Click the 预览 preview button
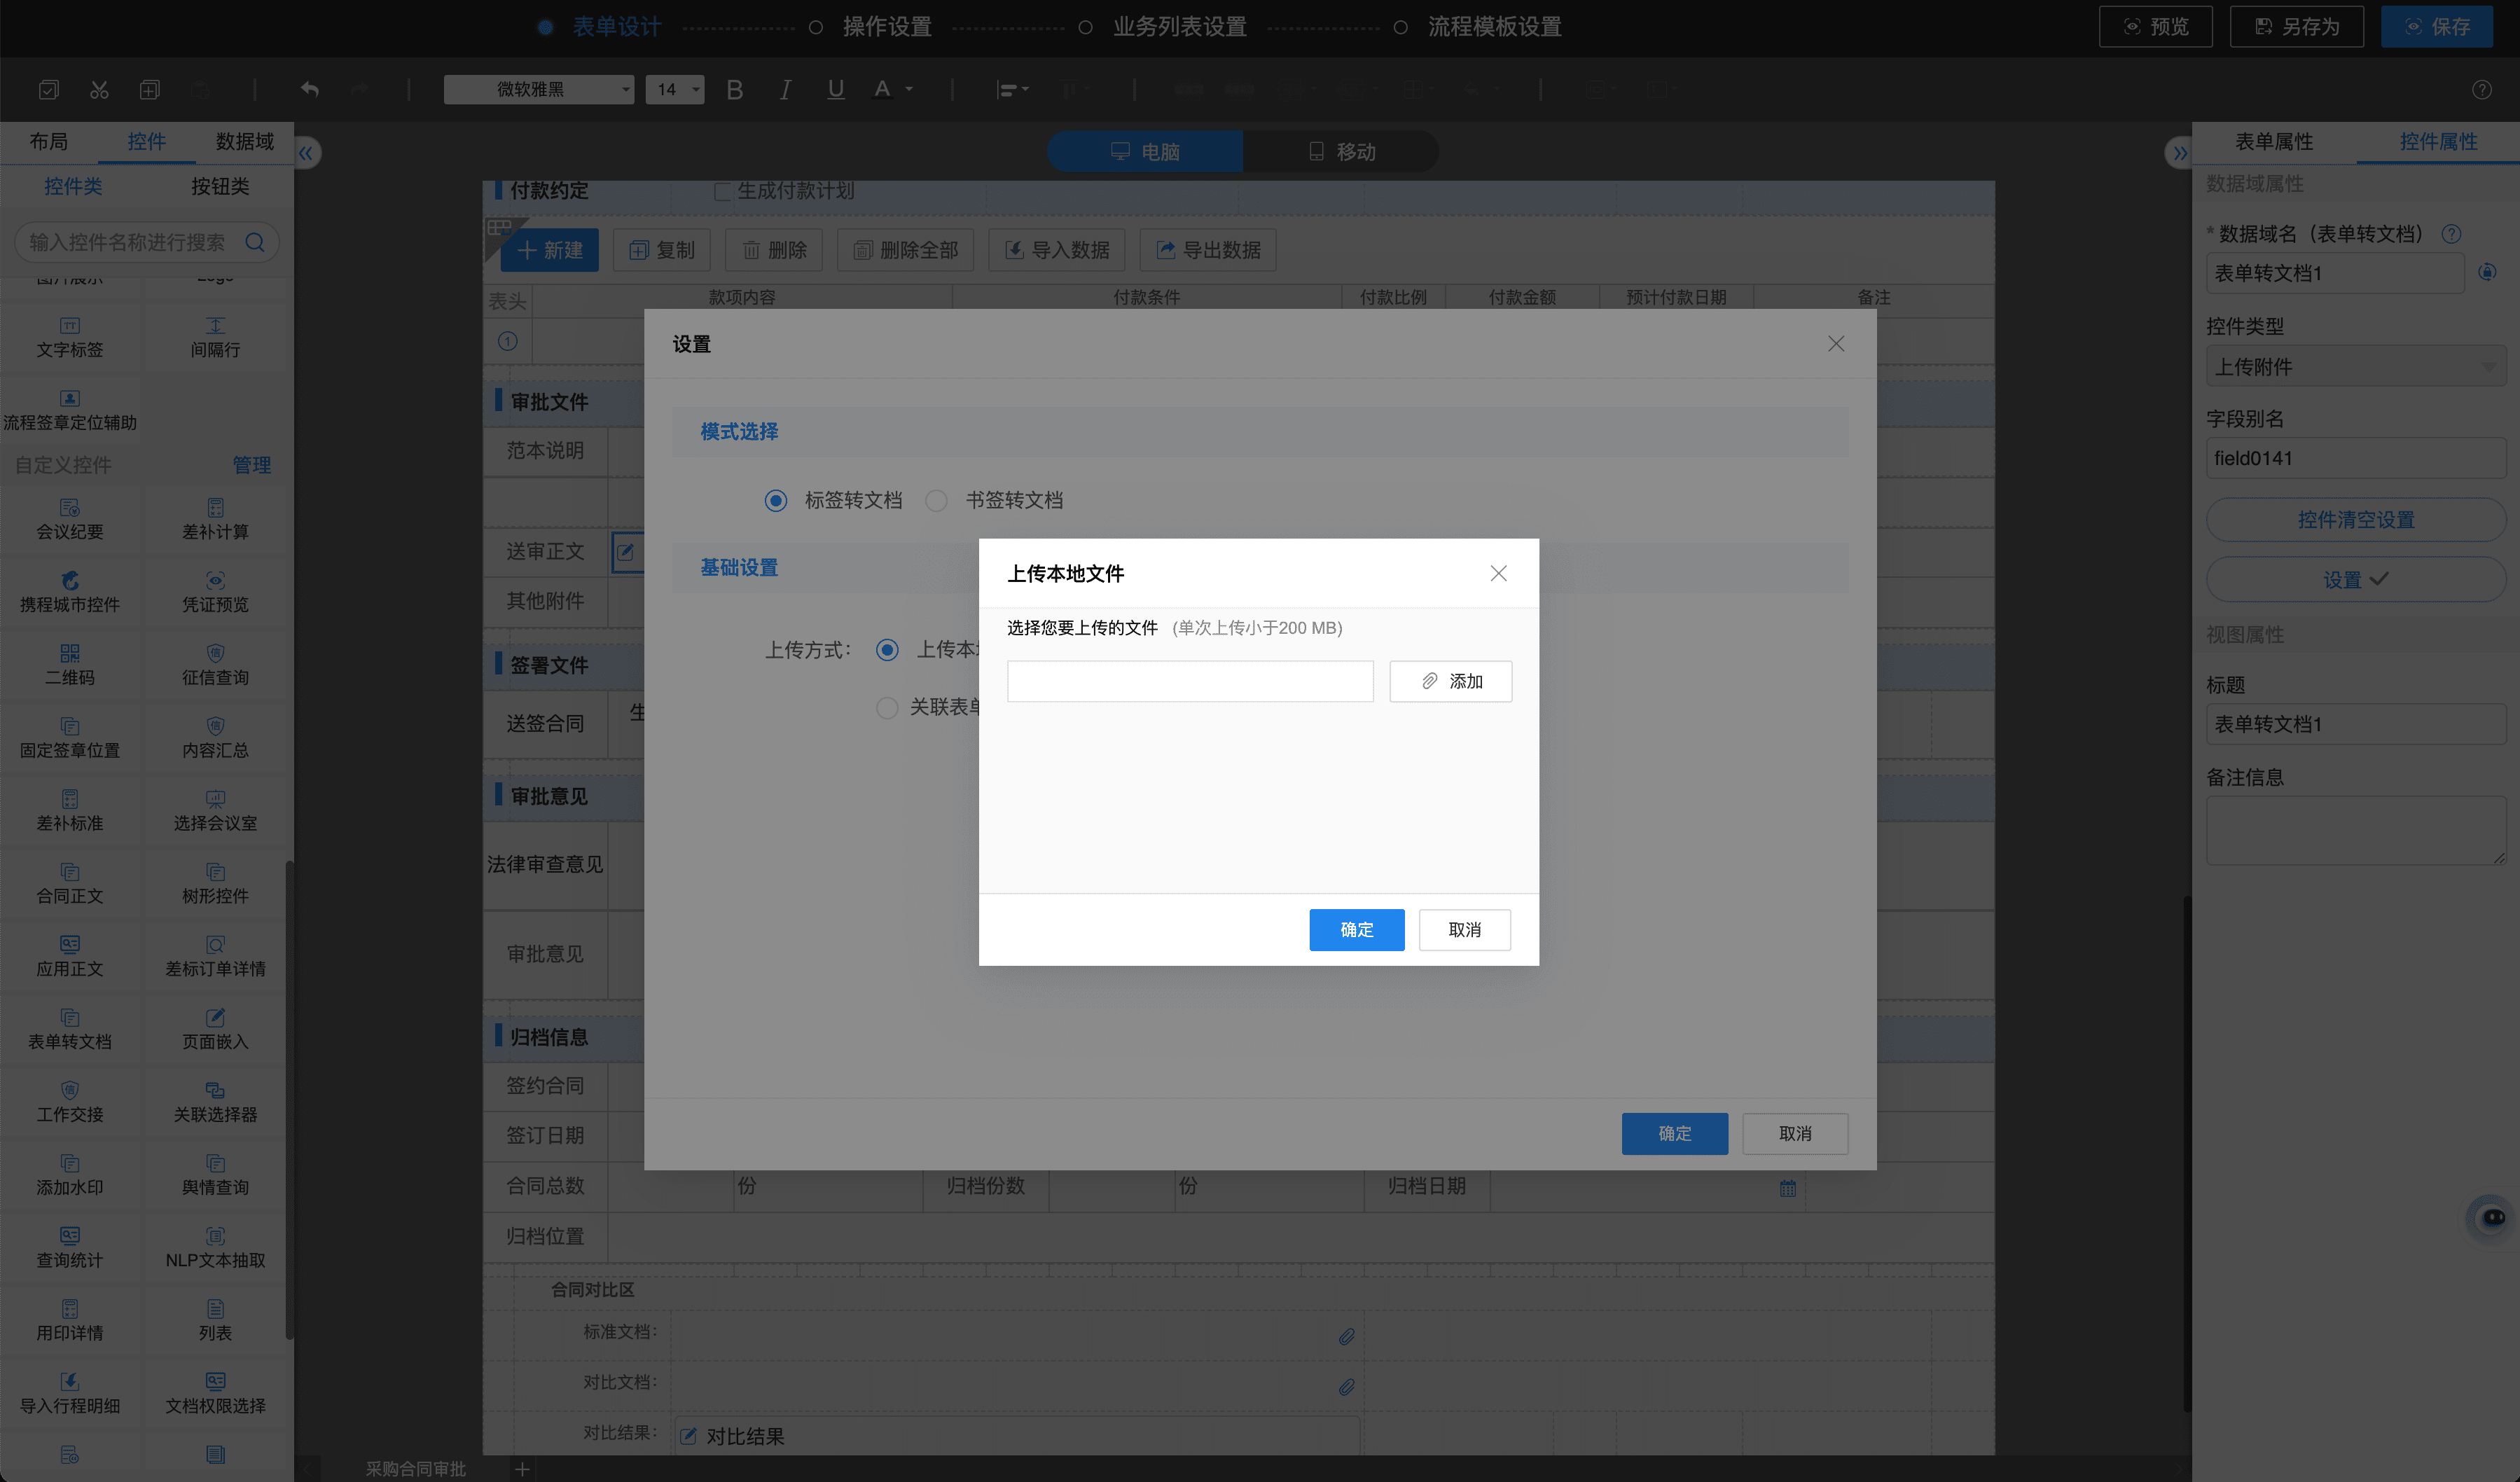 [2155, 27]
